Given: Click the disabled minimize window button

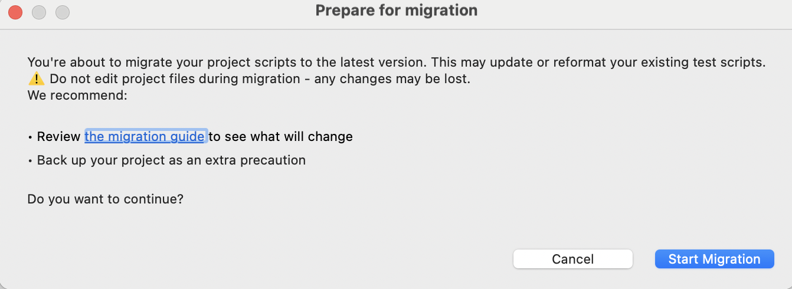Looking at the screenshot, I should 39,12.
